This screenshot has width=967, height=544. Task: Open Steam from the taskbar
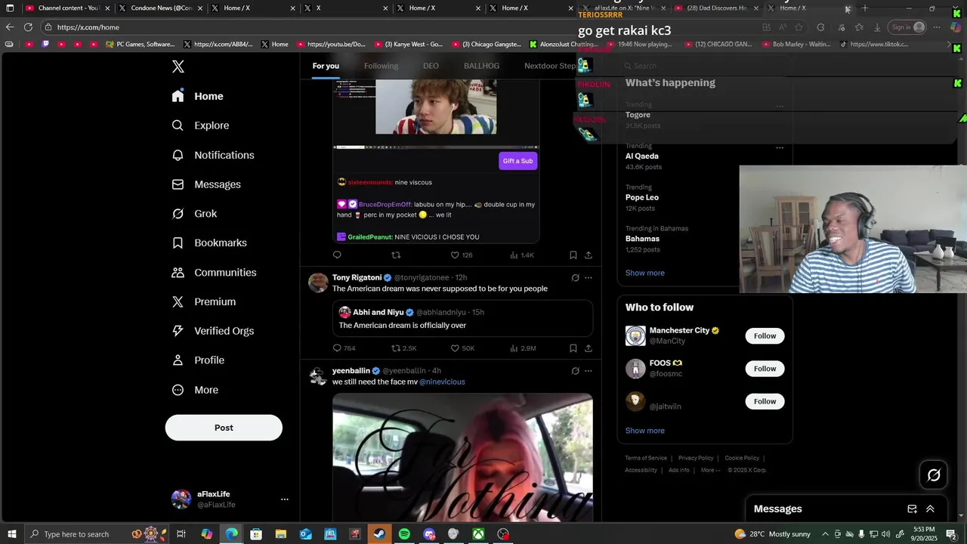click(379, 534)
